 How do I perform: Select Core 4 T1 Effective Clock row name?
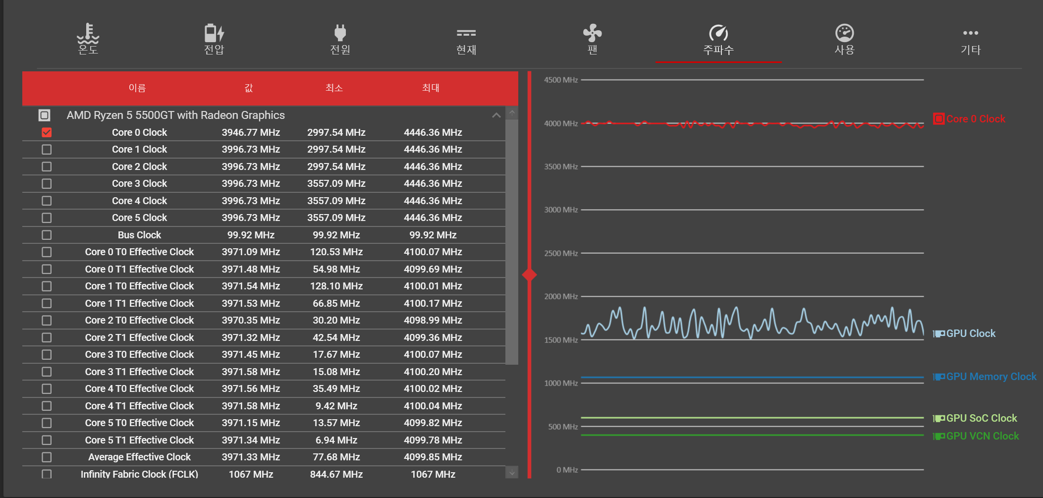click(x=139, y=406)
